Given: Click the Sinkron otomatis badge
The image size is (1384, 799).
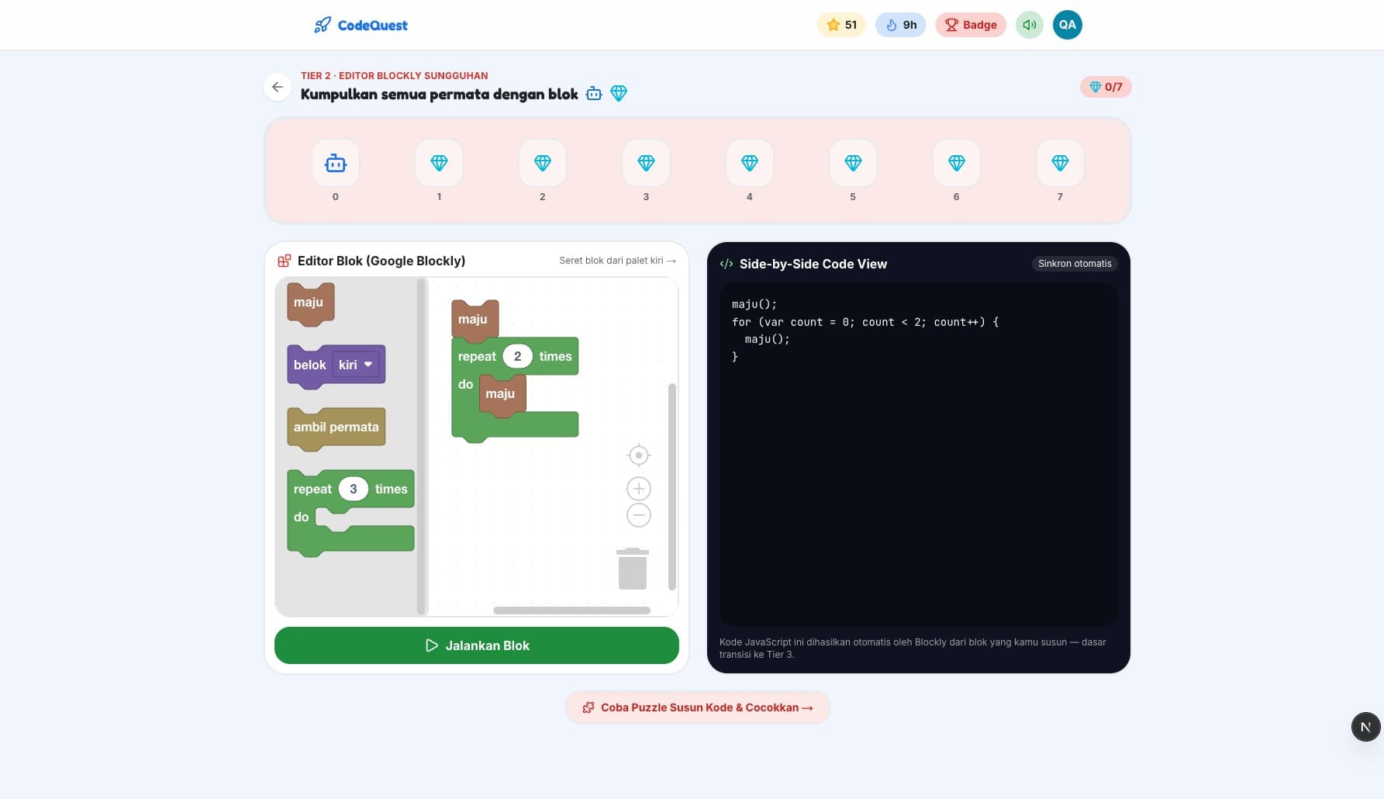Looking at the screenshot, I should pos(1075,264).
